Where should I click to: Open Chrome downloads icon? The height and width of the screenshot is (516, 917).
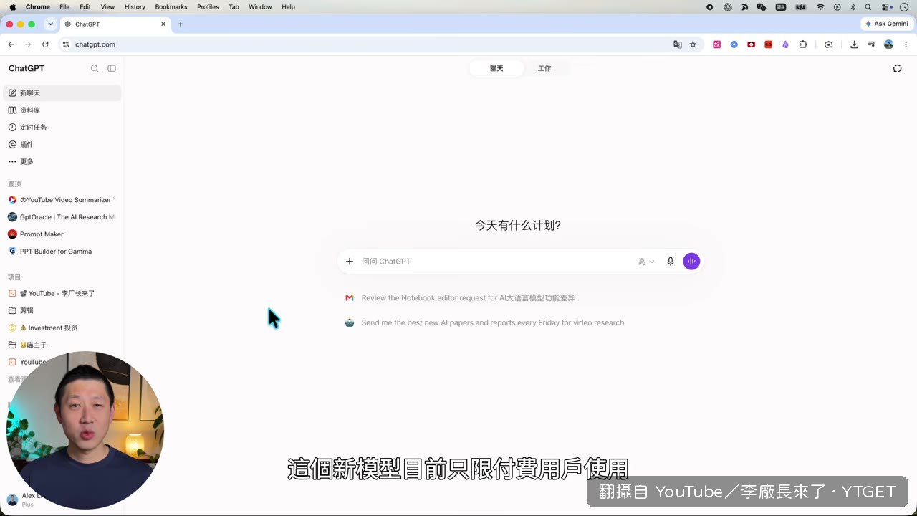pos(854,44)
